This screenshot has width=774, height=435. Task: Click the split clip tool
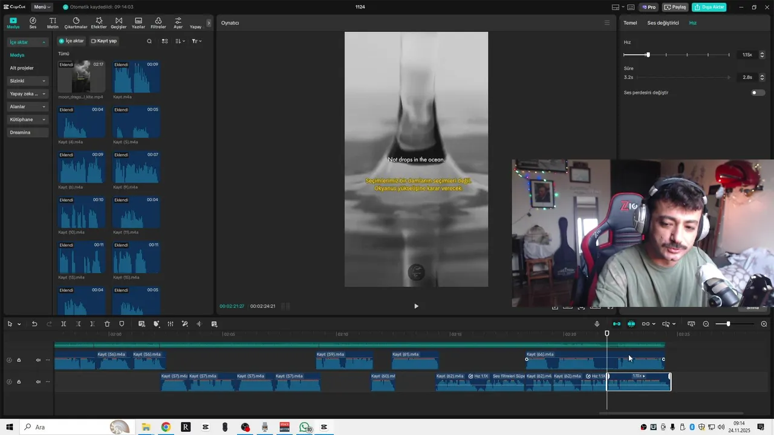63,324
